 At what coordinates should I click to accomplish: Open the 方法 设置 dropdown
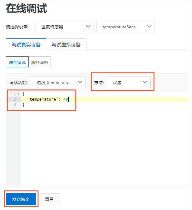pyautogui.click(x=129, y=82)
